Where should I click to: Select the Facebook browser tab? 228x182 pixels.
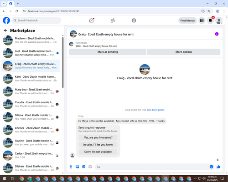(10, 4)
